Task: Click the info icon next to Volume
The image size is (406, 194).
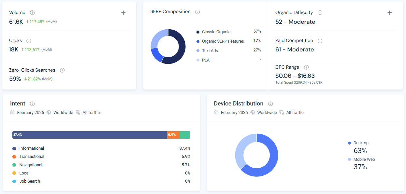Action: click(x=32, y=13)
